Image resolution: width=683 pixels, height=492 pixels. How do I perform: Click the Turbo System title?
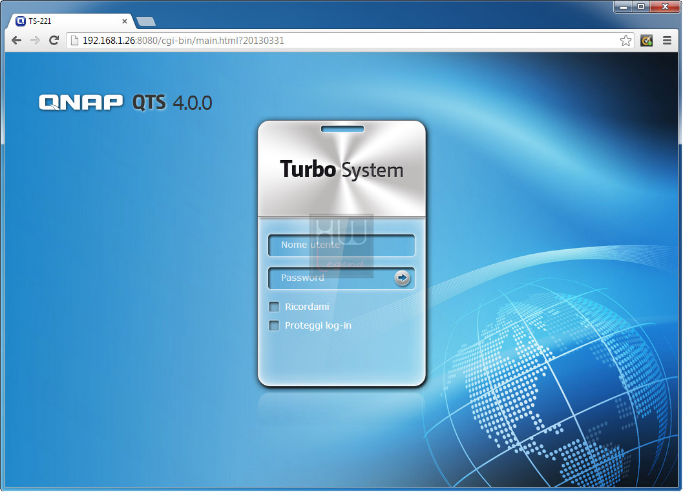[342, 169]
